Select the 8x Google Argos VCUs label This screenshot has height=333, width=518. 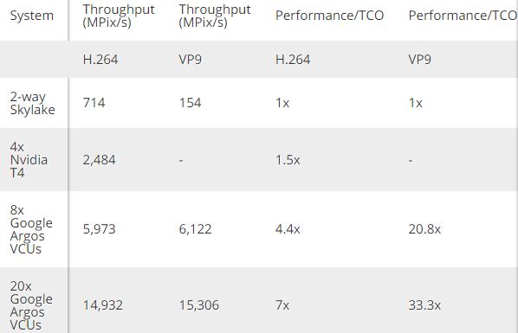(31, 229)
